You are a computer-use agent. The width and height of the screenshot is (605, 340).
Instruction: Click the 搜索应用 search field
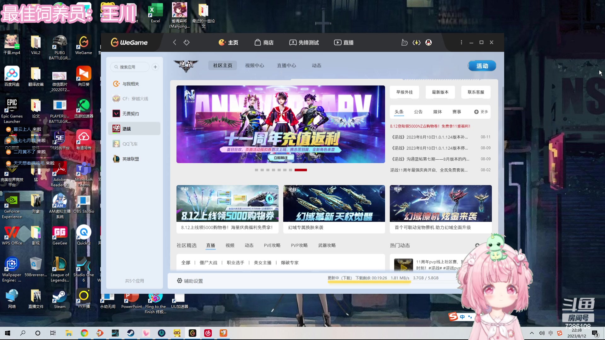coord(130,67)
